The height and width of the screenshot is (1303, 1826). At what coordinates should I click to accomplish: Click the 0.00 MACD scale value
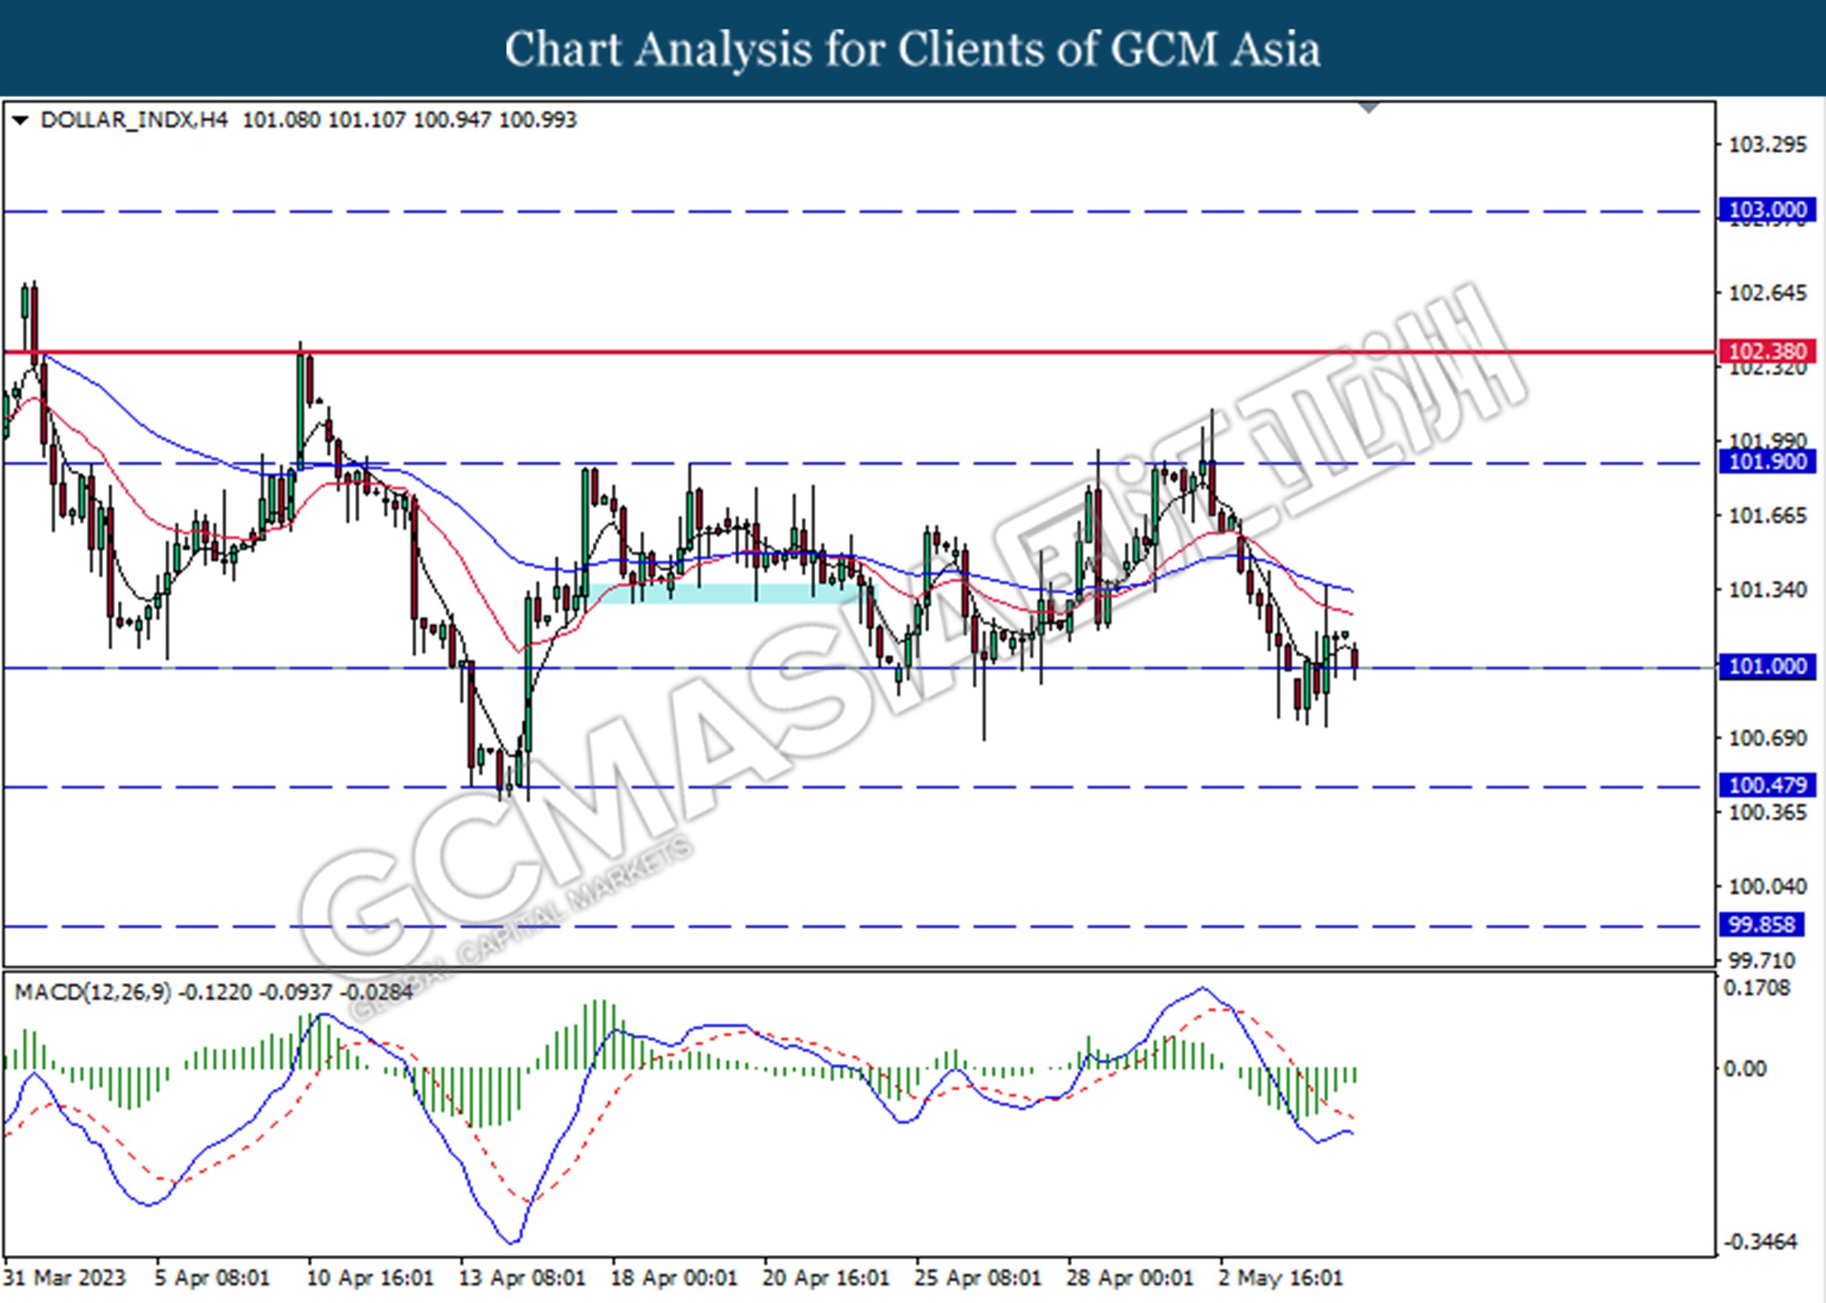(x=1744, y=1068)
